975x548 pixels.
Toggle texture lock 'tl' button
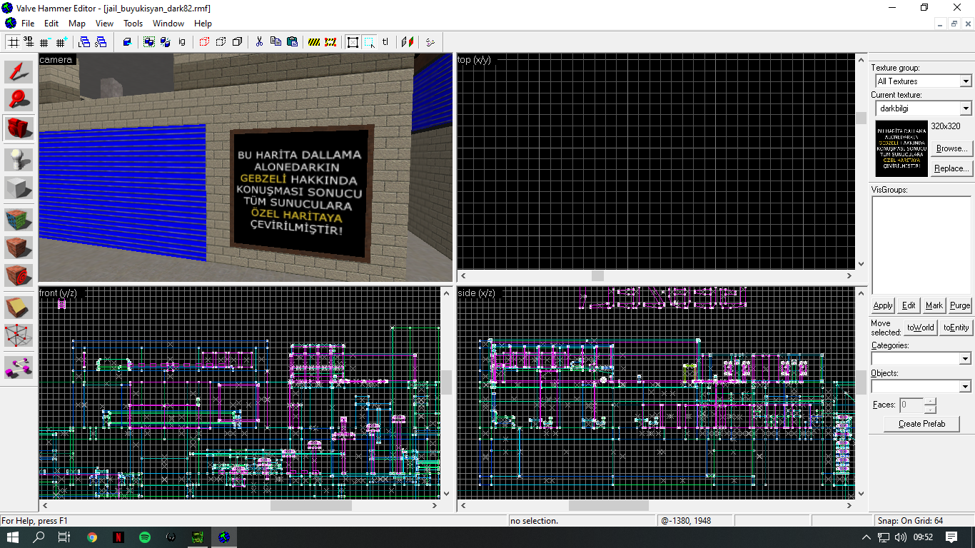(x=385, y=42)
